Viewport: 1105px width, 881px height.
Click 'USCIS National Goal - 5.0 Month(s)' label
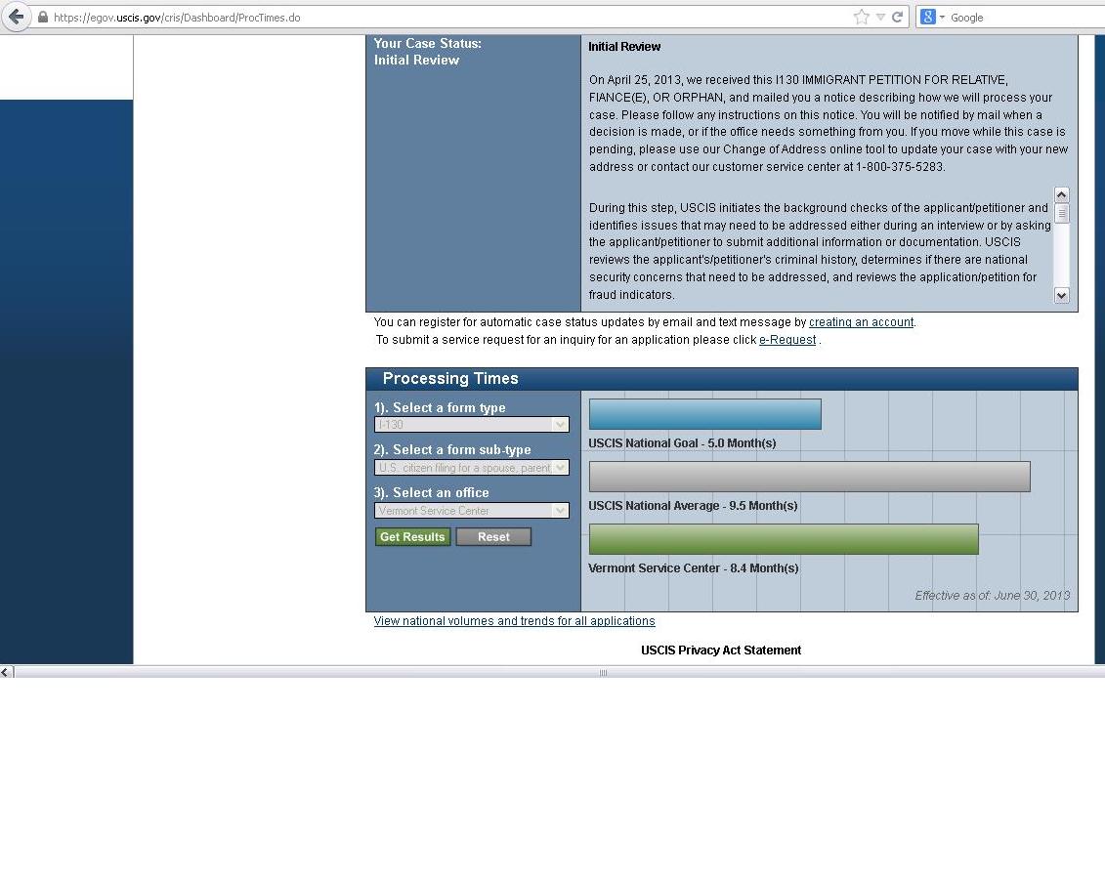pyautogui.click(x=682, y=443)
